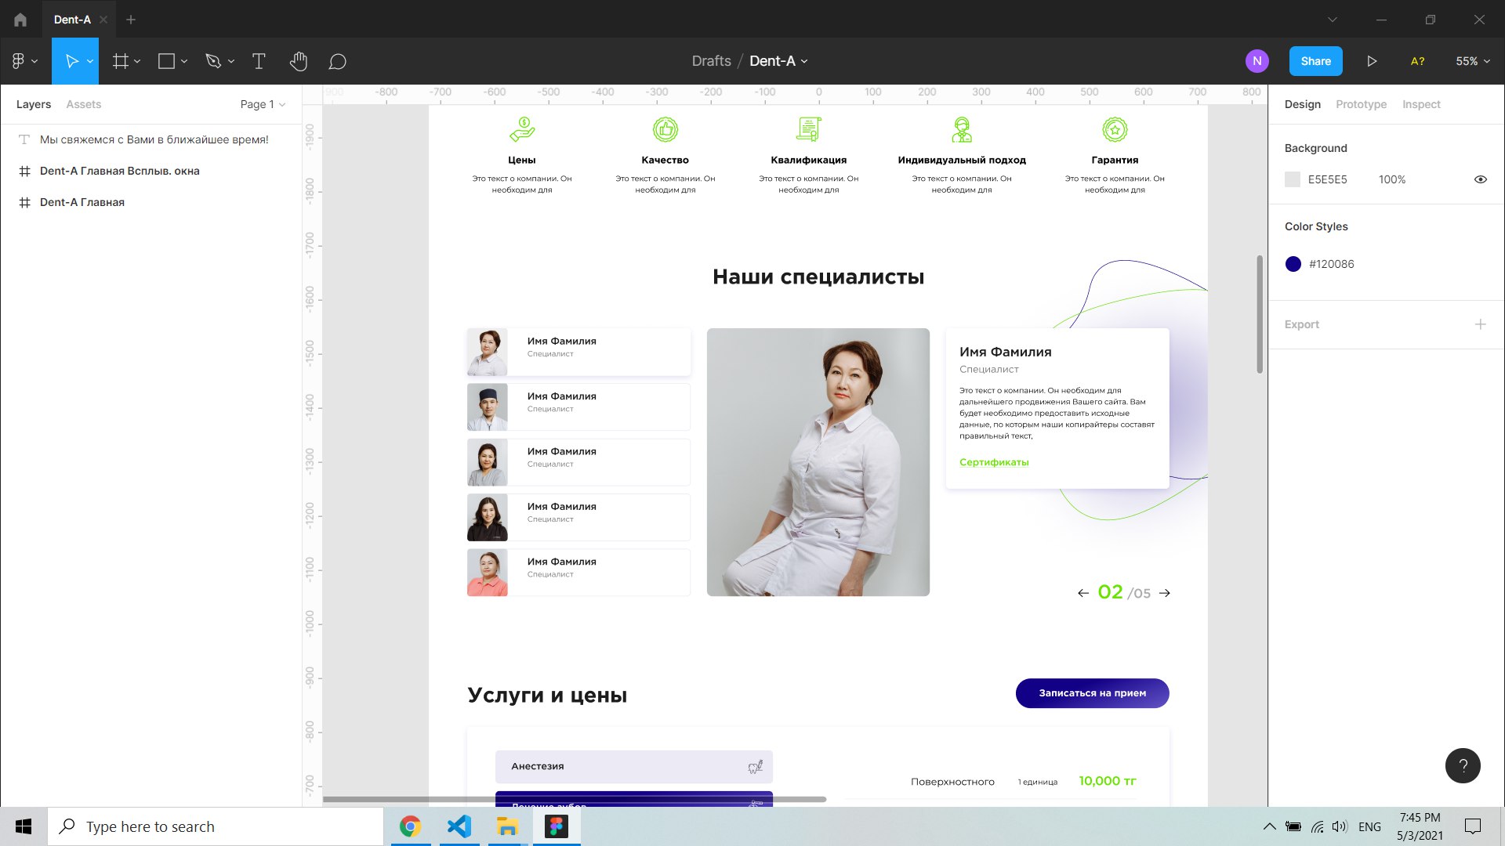Select Dent-A Главная Всплыв. окна layer
Viewport: 1505px width, 846px height.
click(x=150, y=171)
